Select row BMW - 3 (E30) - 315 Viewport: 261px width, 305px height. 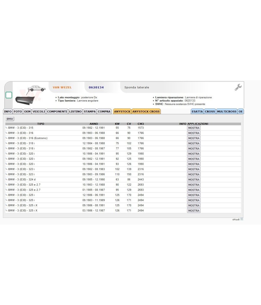click(x=123, y=128)
